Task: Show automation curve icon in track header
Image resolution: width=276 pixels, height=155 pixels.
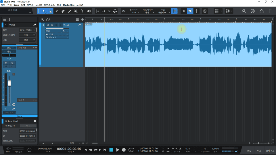Action: pos(48,20)
